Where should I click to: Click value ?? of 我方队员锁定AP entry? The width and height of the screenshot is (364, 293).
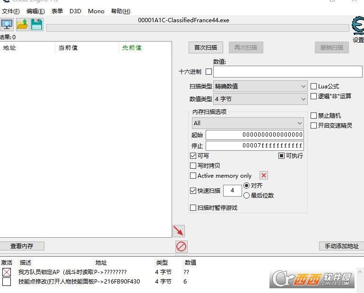tap(186, 272)
